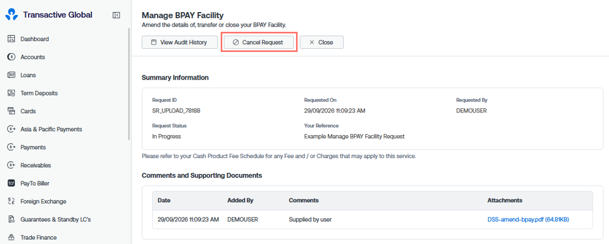Image resolution: width=609 pixels, height=244 pixels.
Task: Click the Requested On value 29/09/2026 11:09:23 AM
Action: (335, 111)
